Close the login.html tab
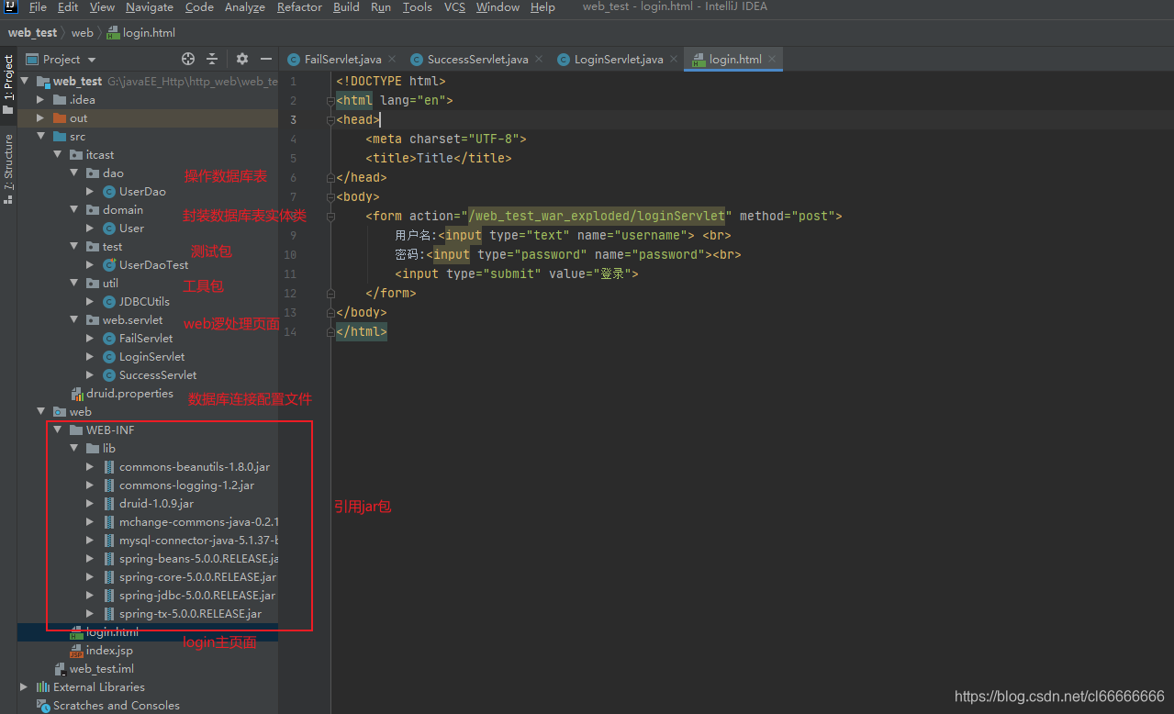1174x714 pixels. tap(772, 59)
